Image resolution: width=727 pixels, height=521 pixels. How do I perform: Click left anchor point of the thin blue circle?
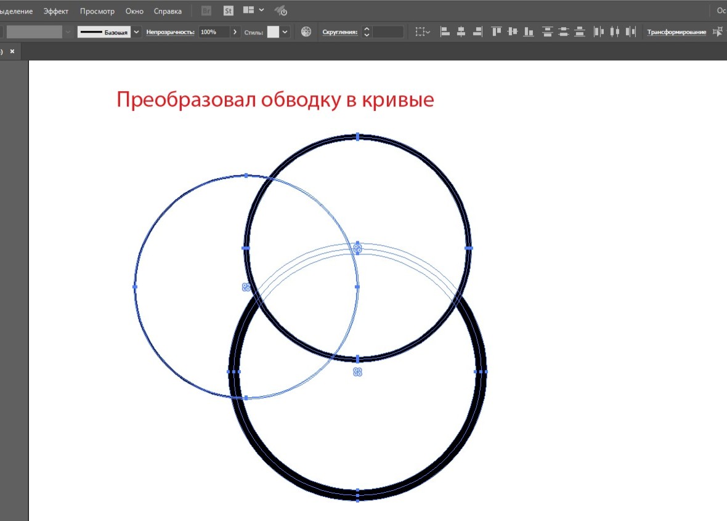point(135,287)
